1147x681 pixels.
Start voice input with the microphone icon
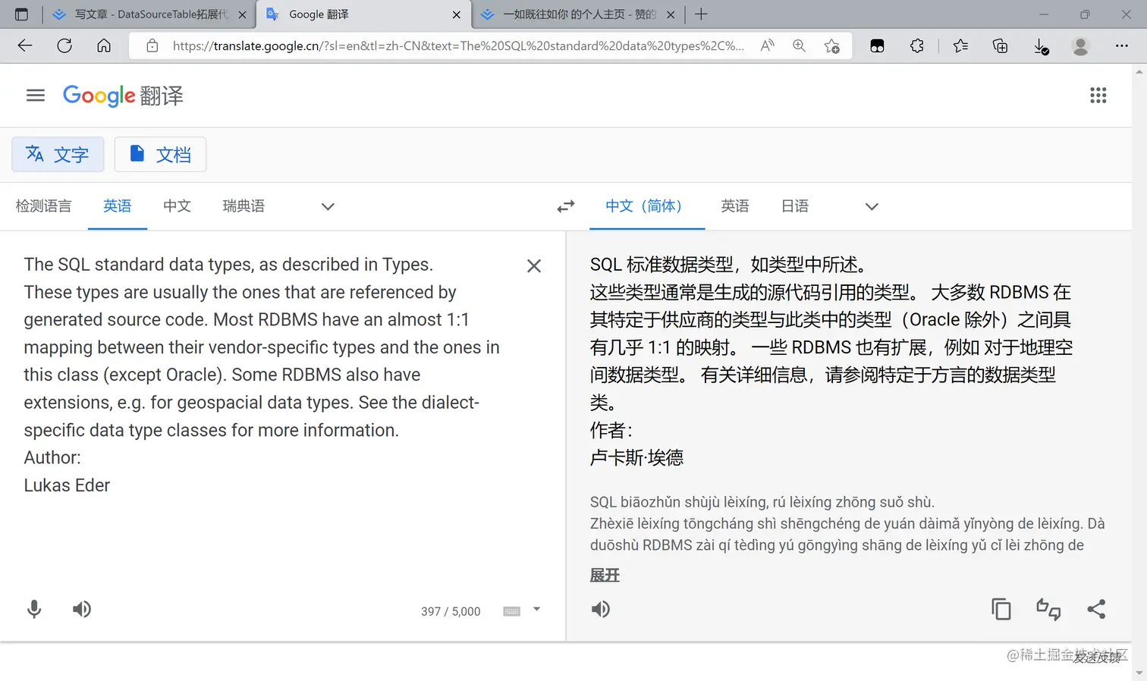click(x=34, y=609)
